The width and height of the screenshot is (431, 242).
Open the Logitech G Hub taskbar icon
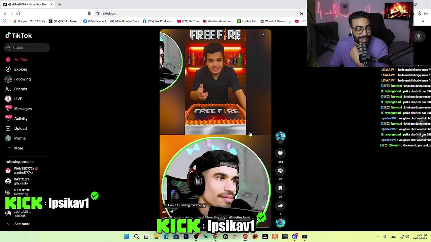tap(226, 237)
